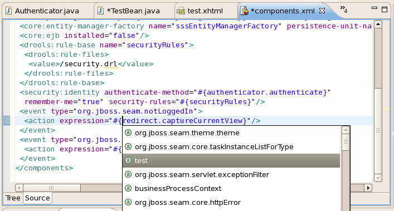Click icon beside org.jboss.seam.theme.theme proposal
Viewport: 394px width, 211px height.
[128, 133]
